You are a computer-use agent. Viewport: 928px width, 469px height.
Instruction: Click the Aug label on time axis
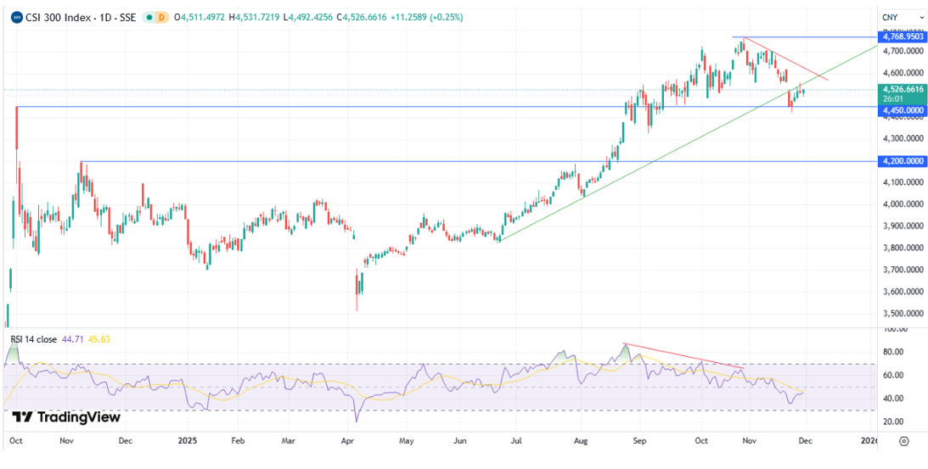click(582, 441)
